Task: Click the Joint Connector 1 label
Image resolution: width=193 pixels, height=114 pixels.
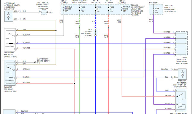Action: (181, 60)
